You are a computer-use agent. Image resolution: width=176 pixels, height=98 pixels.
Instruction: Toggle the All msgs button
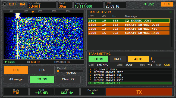(16, 79)
